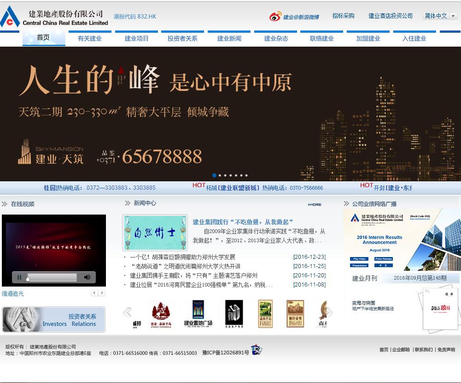Click the ICP police badge icon

[x=257, y=349]
